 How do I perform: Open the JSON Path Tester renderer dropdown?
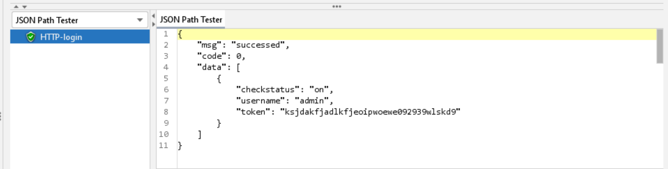point(79,20)
